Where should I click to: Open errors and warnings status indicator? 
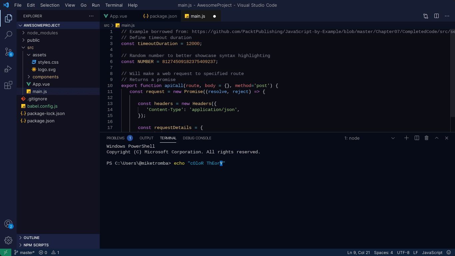click(49, 252)
